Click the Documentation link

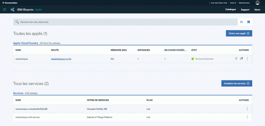[x=10, y=3]
